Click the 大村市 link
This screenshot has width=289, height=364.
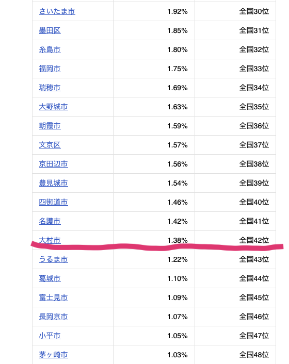tap(50, 240)
